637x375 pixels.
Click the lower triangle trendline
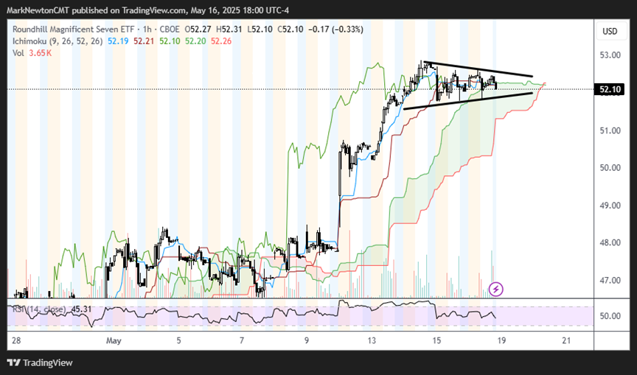[x=468, y=101]
